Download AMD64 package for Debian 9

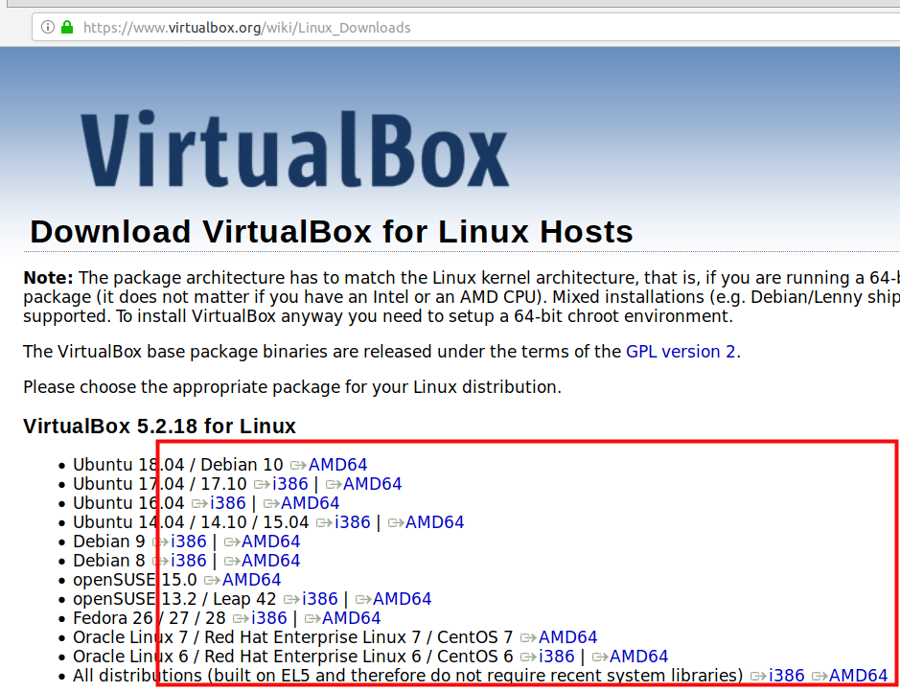click(x=271, y=542)
